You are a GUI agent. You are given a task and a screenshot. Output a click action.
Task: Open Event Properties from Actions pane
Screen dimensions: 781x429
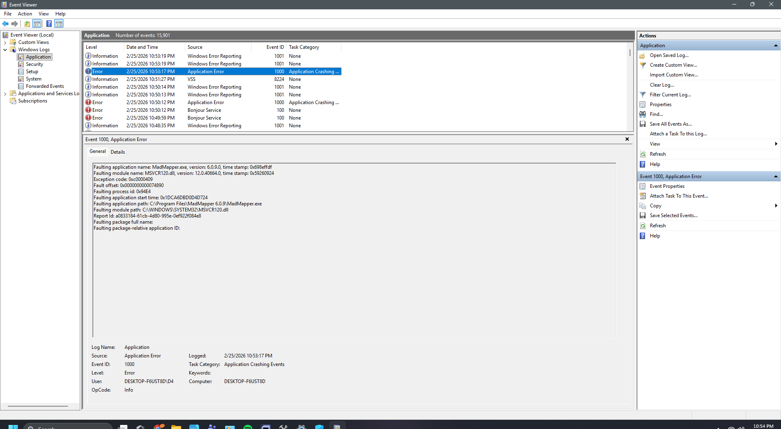(667, 186)
